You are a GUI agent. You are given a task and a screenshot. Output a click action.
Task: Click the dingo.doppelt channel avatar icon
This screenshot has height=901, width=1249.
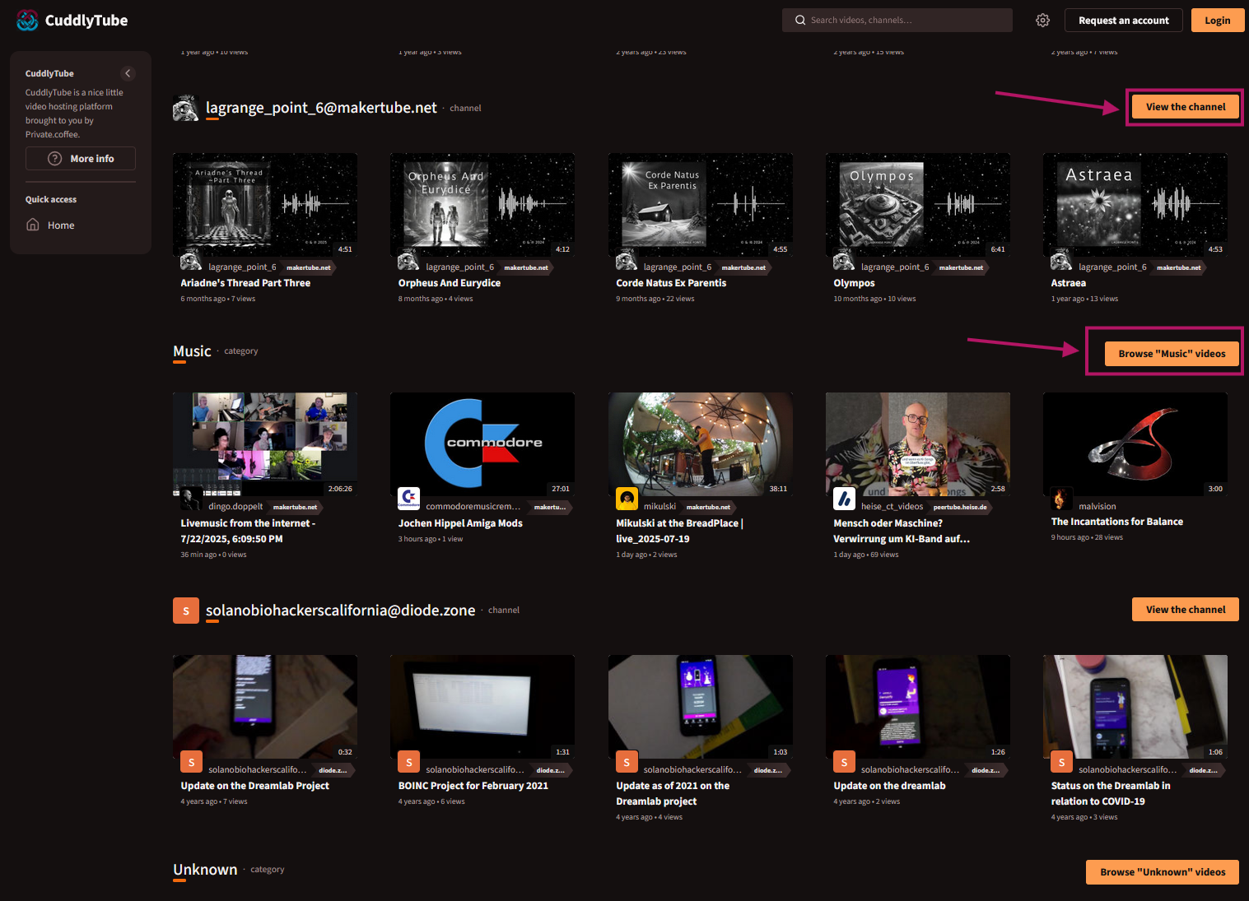pos(192,499)
